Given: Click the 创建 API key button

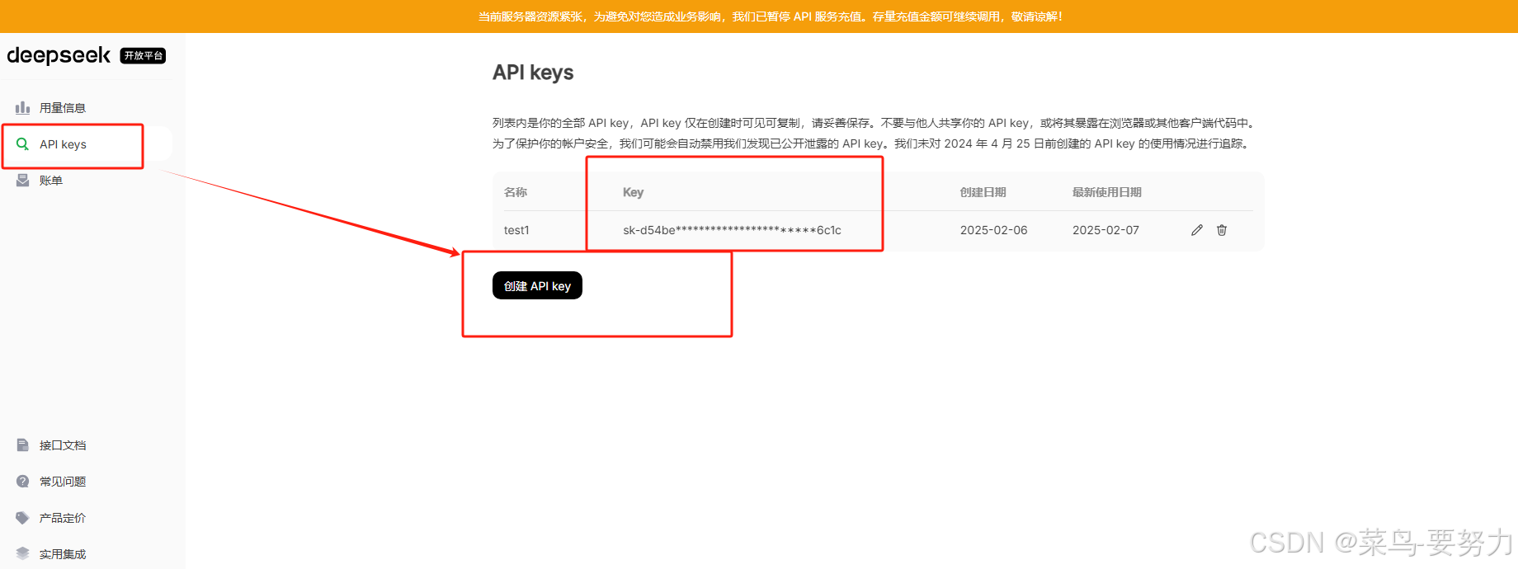Looking at the screenshot, I should tap(537, 285).
